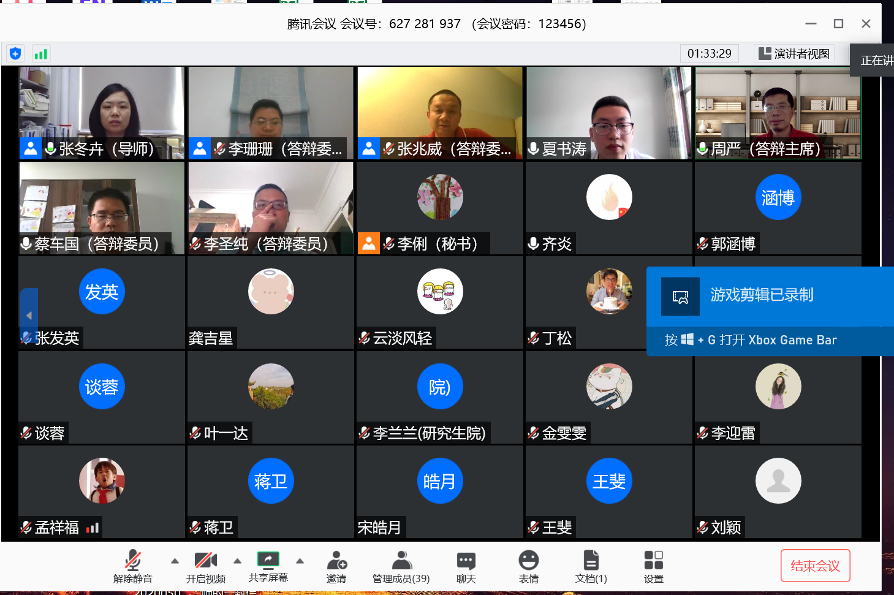This screenshot has height=595, width=894.
Task: Click the left page arrow on gallery
Action: point(29,316)
